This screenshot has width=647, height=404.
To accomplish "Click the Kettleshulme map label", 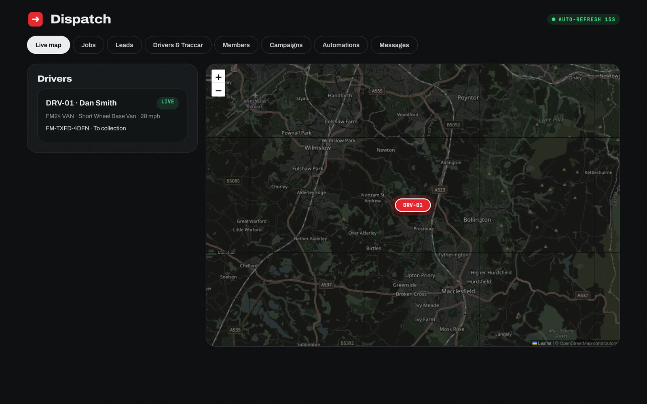I will [x=598, y=173].
